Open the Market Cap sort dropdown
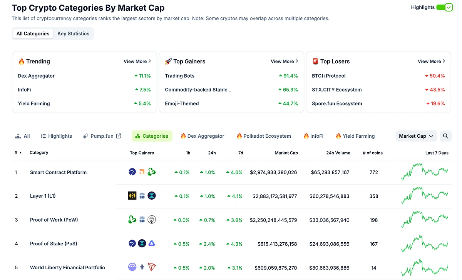 (x=416, y=136)
